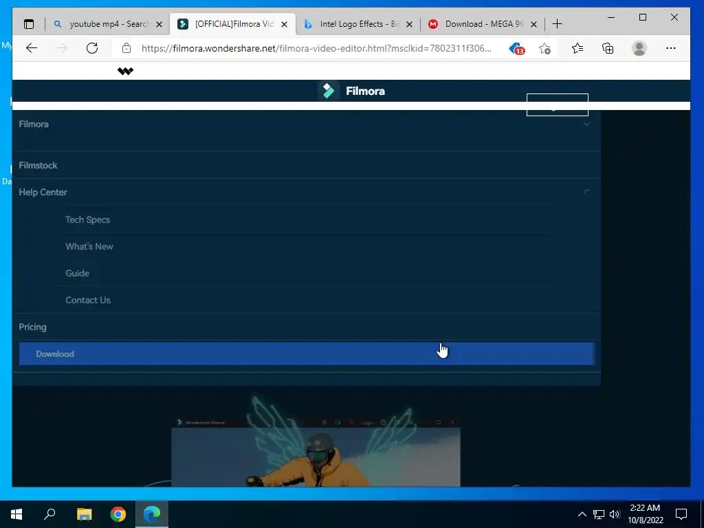Click the blue Download button
The height and width of the screenshot is (528, 704).
tap(307, 354)
